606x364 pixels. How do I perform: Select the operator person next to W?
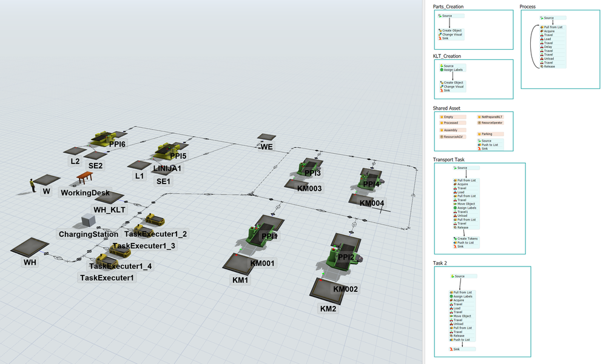33,185
